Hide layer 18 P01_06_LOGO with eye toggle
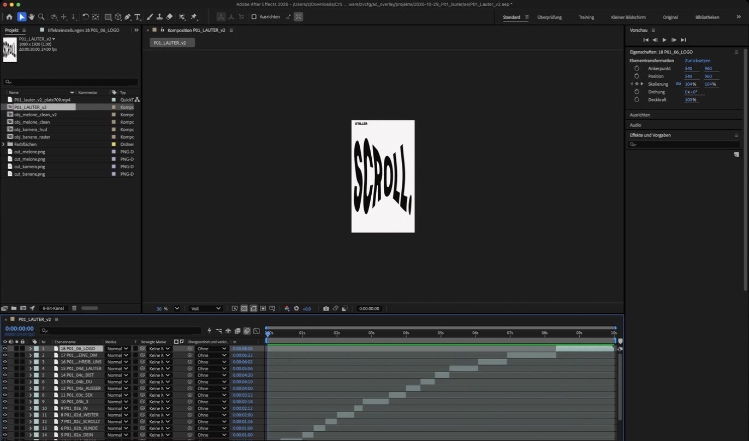This screenshot has width=749, height=441. click(x=5, y=349)
